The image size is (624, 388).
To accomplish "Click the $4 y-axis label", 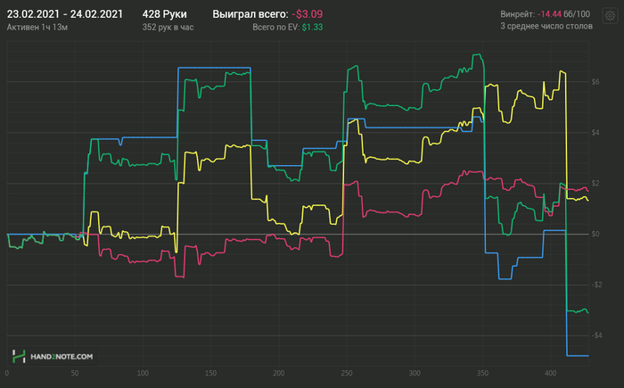I will (x=595, y=132).
